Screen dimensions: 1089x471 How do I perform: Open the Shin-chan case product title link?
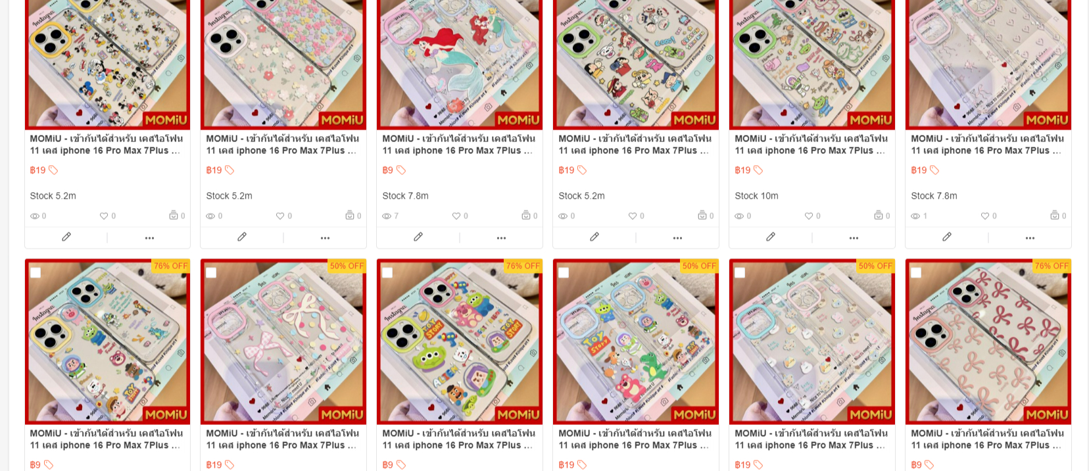coord(635,145)
